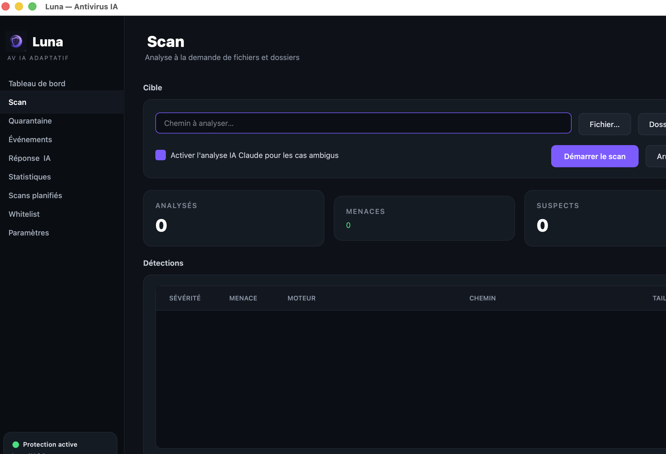Click the Détections section heading
The width and height of the screenshot is (666, 454).
163,263
